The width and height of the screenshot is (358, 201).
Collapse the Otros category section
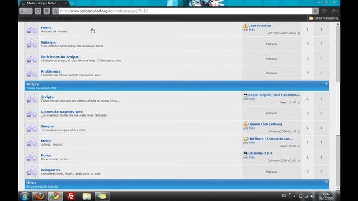click(326, 182)
